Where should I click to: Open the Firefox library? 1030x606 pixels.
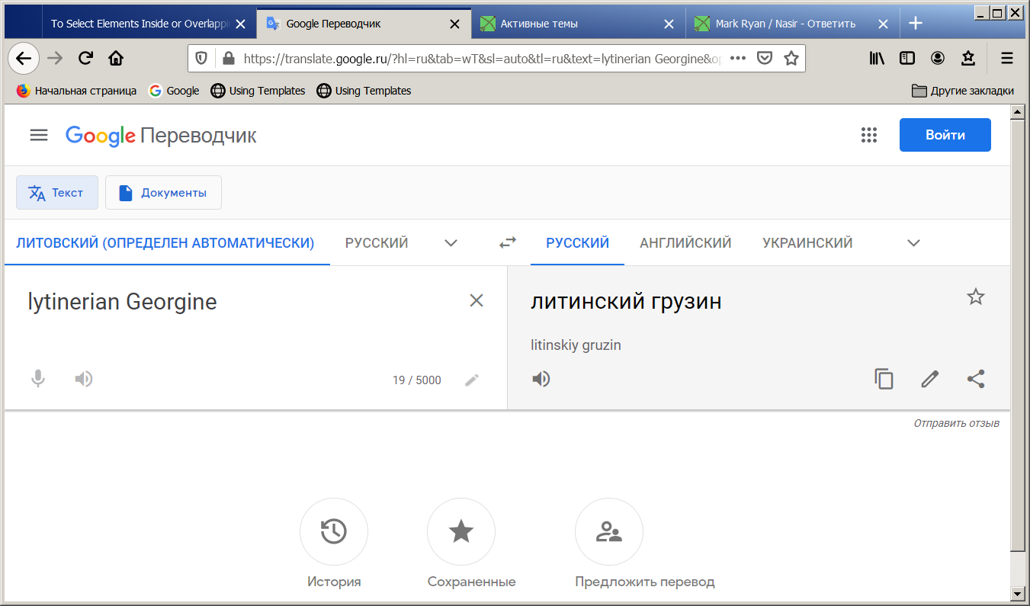click(877, 58)
